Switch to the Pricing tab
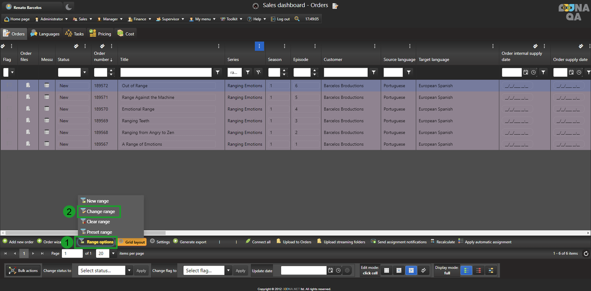The height and width of the screenshot is (291, 591). 100,34
